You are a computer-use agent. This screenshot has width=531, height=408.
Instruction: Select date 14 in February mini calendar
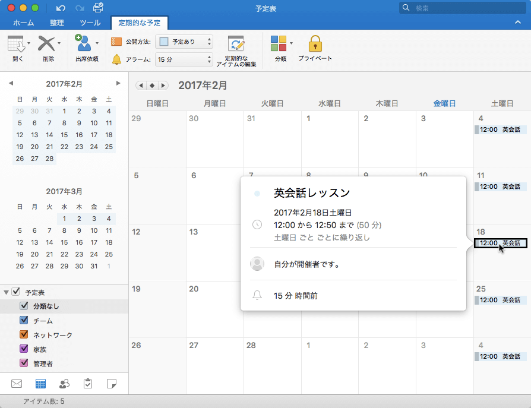pos(49,135)
